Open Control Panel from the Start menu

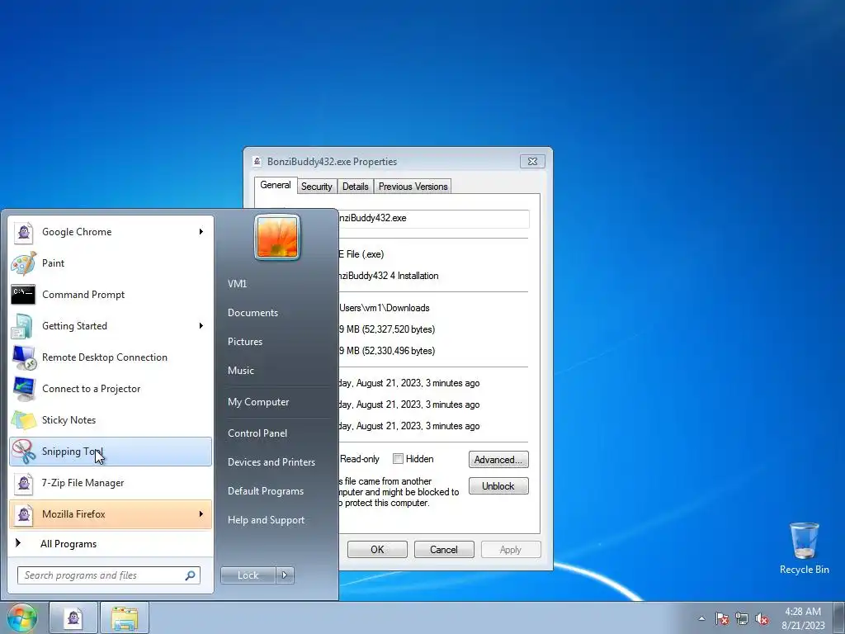(x=257, y=433)
